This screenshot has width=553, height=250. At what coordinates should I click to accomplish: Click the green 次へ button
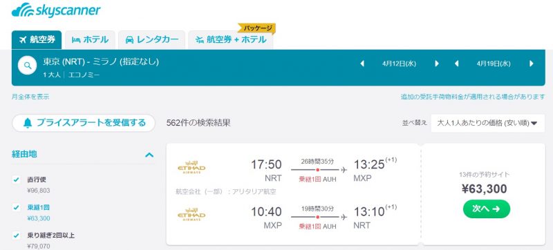pos(487,209)
